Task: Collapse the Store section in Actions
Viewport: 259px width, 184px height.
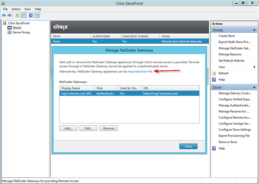Action: (254, 87)
